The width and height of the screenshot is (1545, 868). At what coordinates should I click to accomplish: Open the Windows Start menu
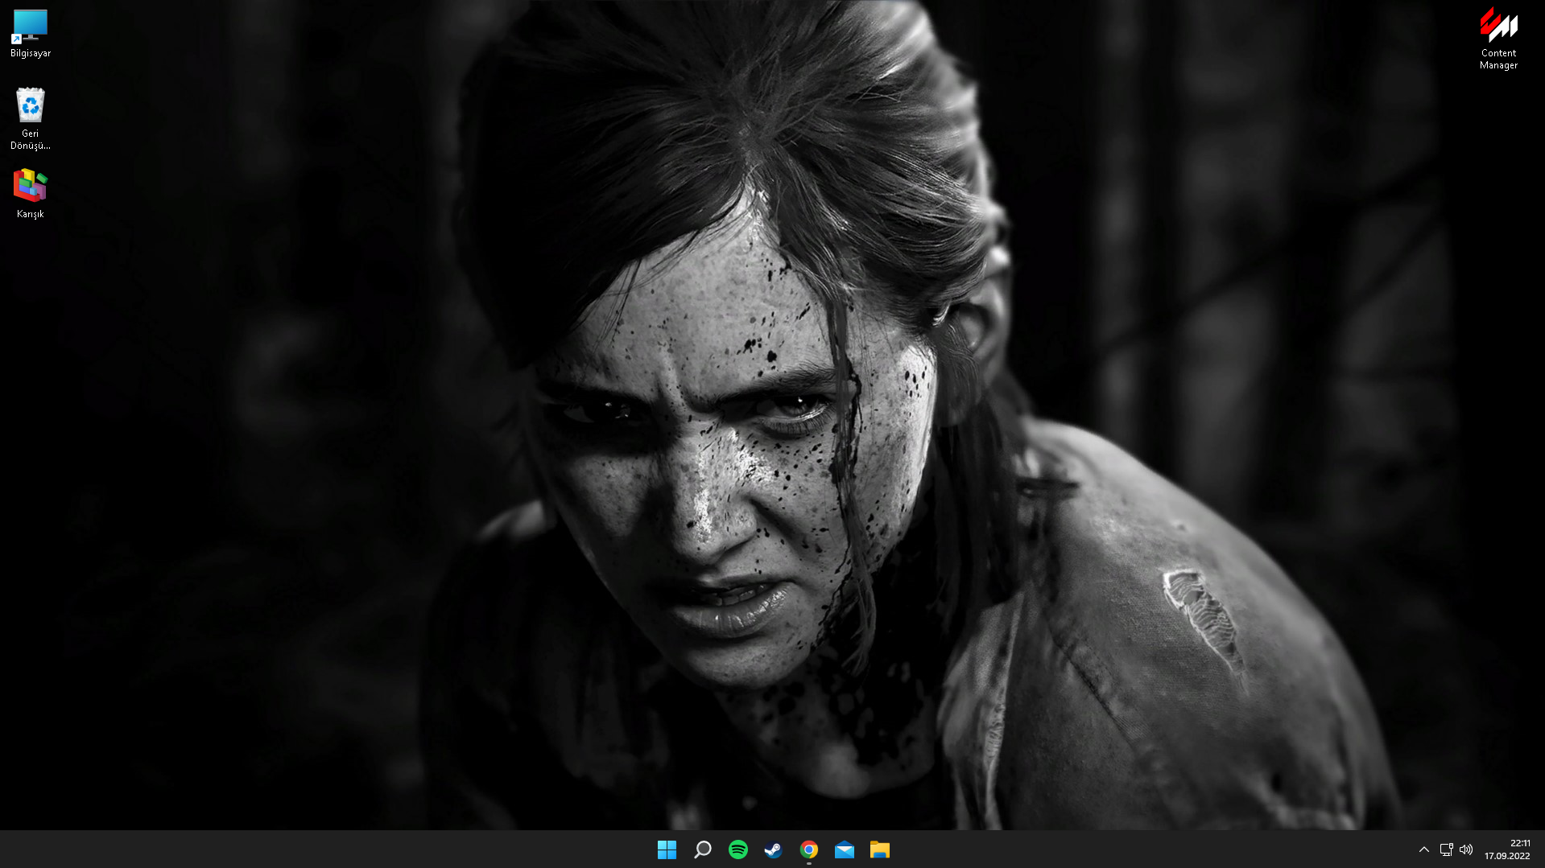[x=667, y=849]
